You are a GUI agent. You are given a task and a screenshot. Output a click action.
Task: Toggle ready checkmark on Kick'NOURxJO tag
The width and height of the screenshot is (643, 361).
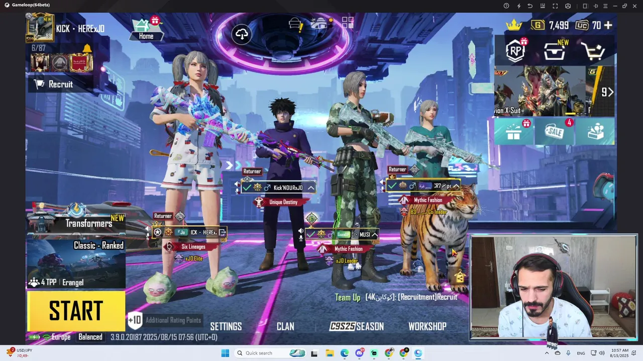point(247,188)
